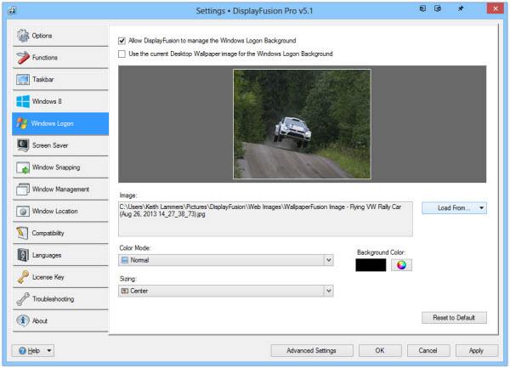
Task: Select the Windows 8 tab
Action: [x=60, y=101]
